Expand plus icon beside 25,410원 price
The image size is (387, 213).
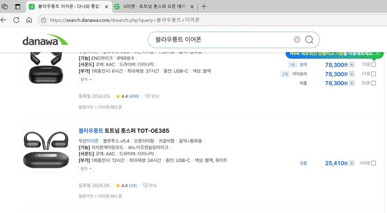click(352, 163)
